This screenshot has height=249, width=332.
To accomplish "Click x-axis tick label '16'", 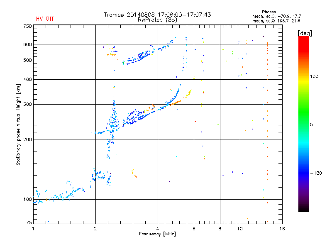I will tap(282, 229).
